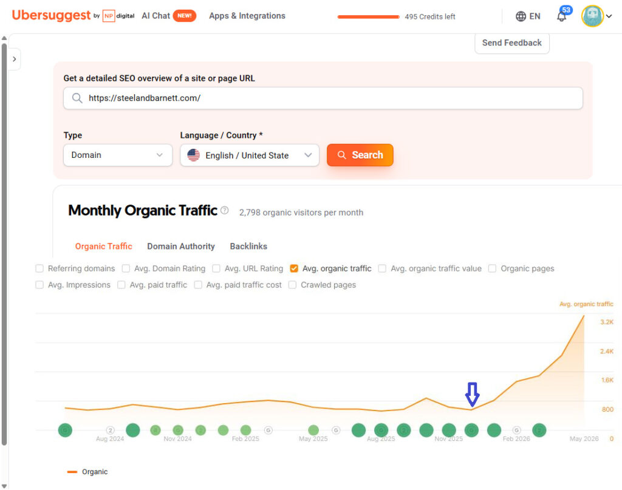Click the 2,798 organic visitors per month text

(x=301, y=213)
